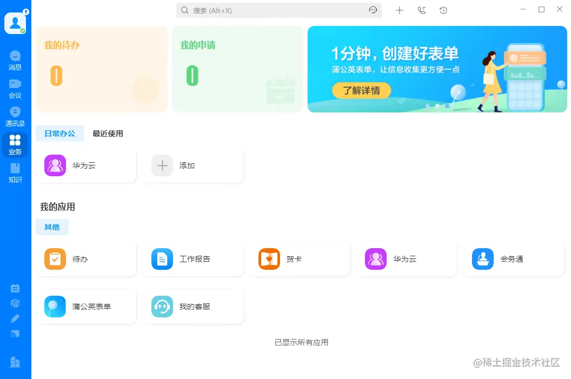Open the 我的客服 app
The width and height of the screenshot is (571, 379).
click(x=193, y=307)
